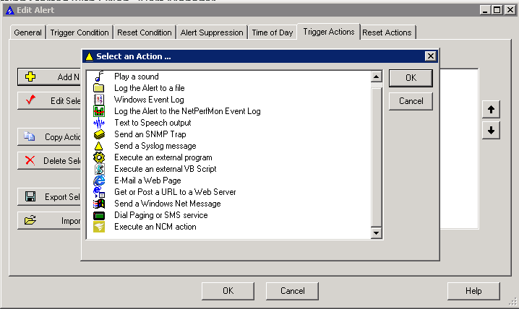Maximize the Edit Alert window
Screen dimensions: 519x309
pos(497,10)
